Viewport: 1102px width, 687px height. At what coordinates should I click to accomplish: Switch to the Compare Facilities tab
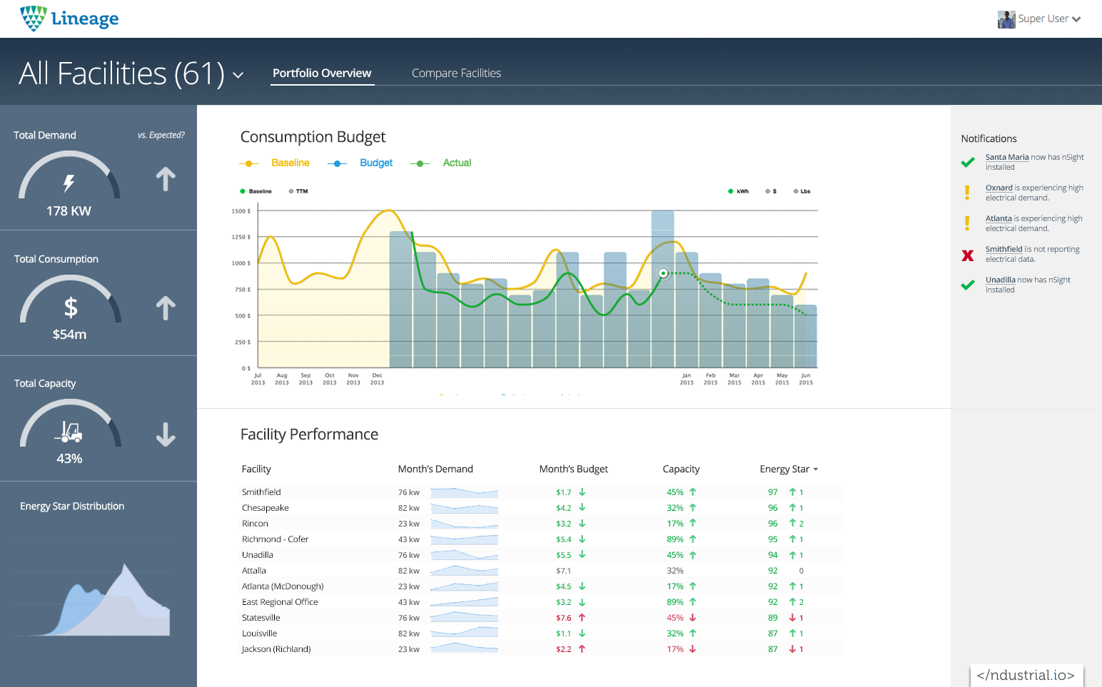pos(456,73)
